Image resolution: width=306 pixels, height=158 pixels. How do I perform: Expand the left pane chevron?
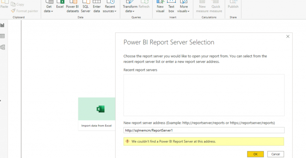point(1,101)
